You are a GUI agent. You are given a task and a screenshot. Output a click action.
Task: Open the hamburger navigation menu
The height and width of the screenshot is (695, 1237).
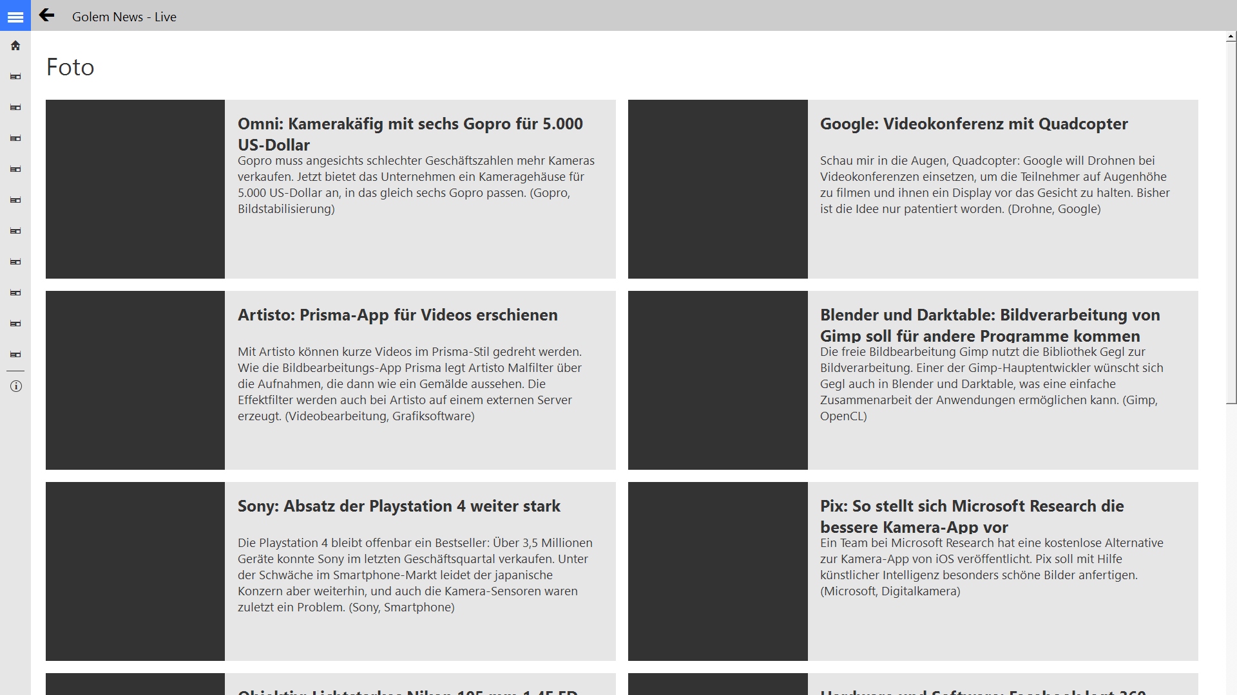pos(15,17)
